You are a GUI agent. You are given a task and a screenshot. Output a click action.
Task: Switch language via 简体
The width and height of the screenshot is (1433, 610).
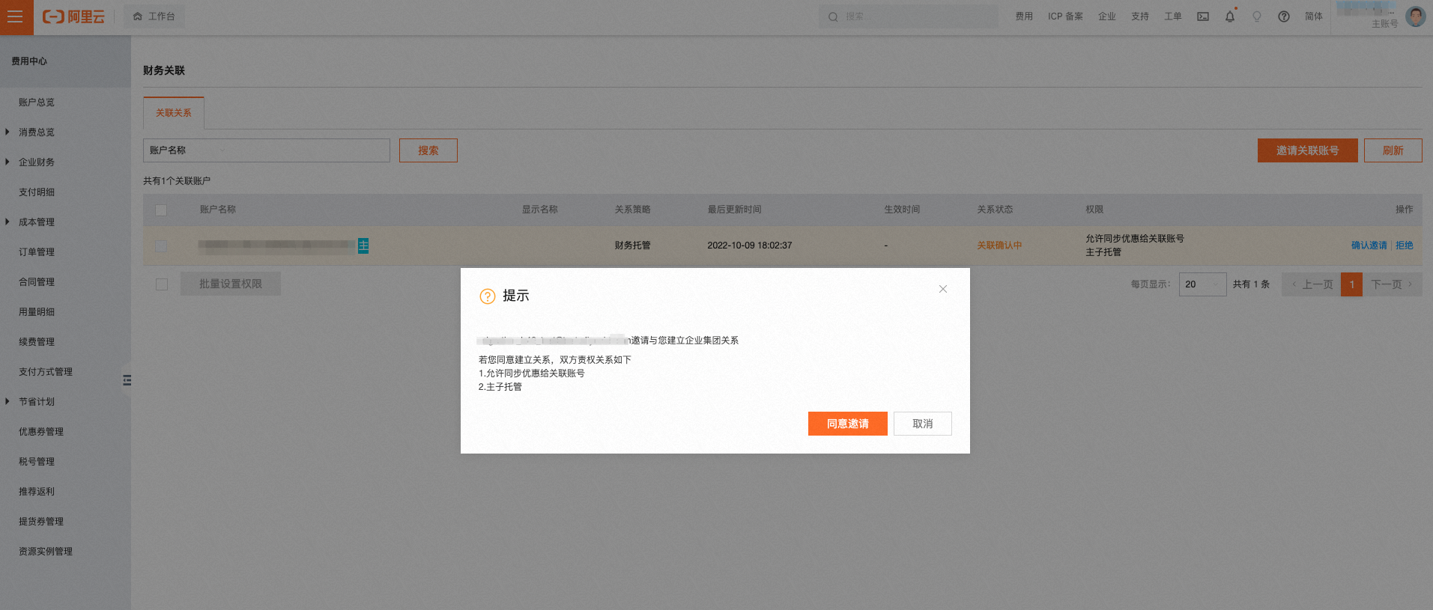tap(1314, 16)
